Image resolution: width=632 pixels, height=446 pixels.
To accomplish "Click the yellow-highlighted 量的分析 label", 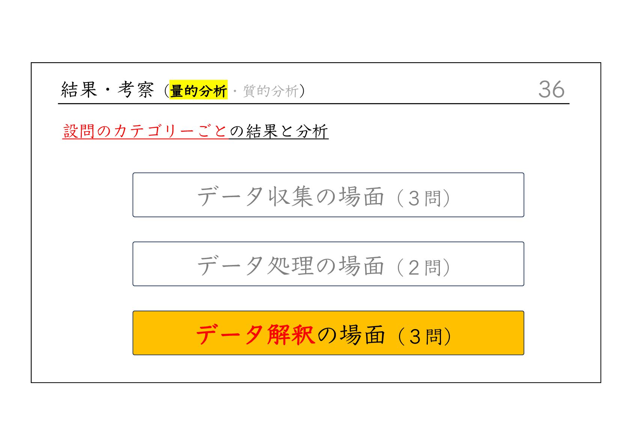I will (198, 90).
